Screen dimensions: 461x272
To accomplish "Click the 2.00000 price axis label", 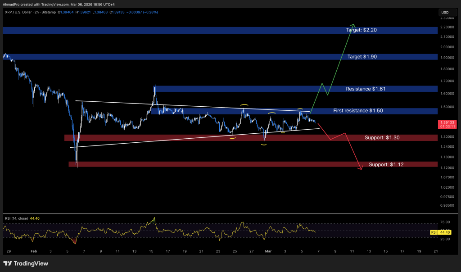I will click(447, 47).
